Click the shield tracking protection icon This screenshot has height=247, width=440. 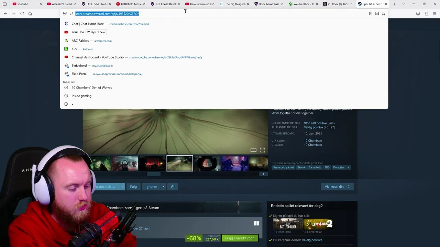click(65, 14)
